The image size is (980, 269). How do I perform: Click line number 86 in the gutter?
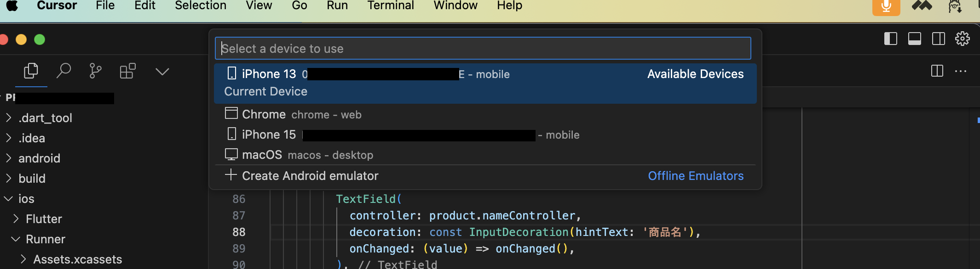point(239,199)
